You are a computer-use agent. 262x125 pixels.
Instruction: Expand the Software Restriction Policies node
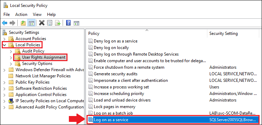[4, 88]
